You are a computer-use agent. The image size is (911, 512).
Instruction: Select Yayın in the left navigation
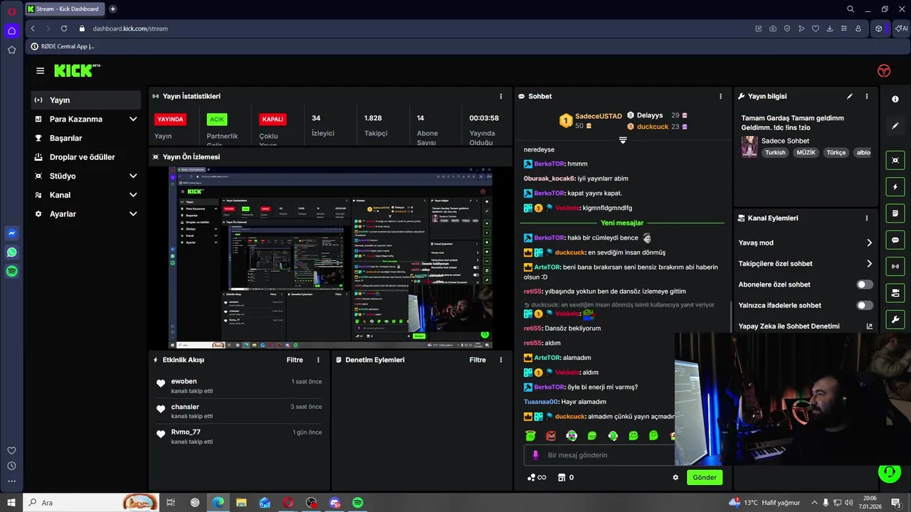coord(85,100)
